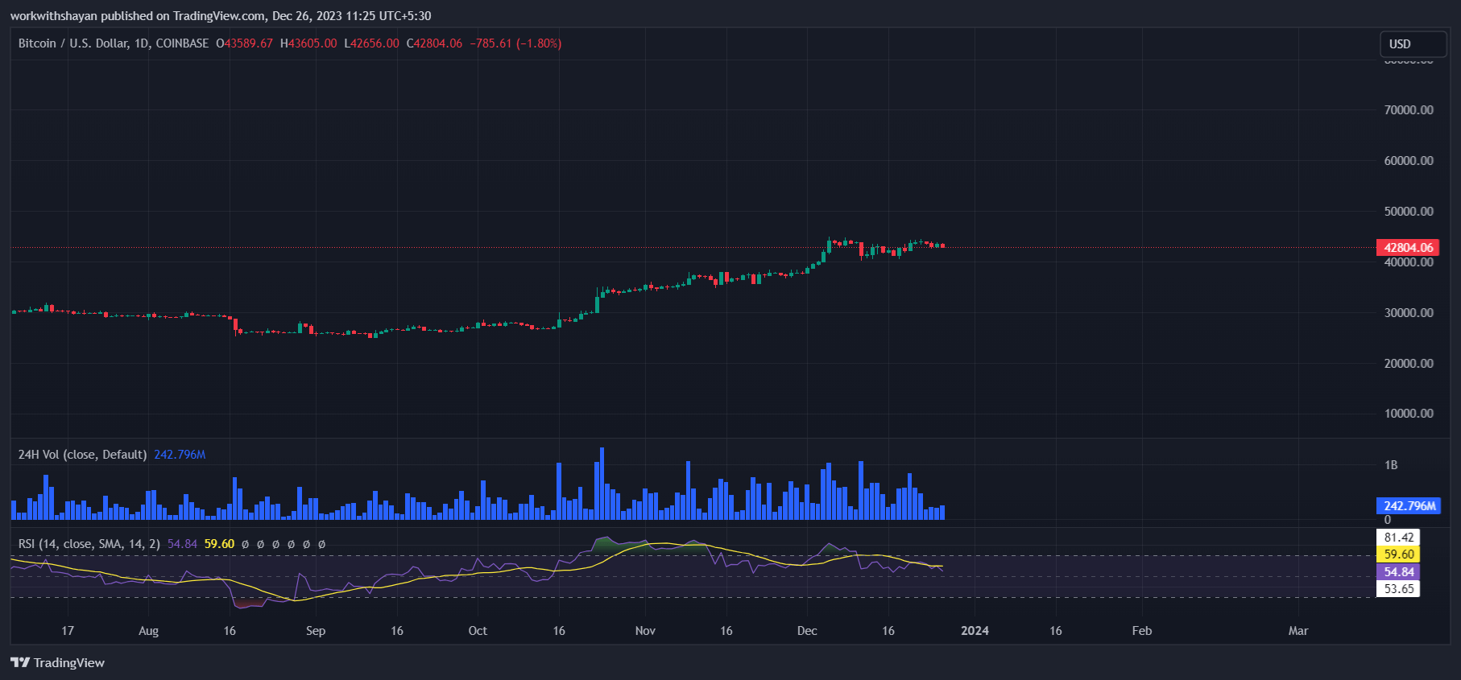Click the purple 54.84 RSI axis label
Screen dimensions: 1461x680
click(x=1398, y=572)
